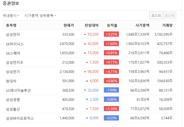Click the 102조5,836억 market cap
This screenshot has width=184, height=127.
pos(139,81)
